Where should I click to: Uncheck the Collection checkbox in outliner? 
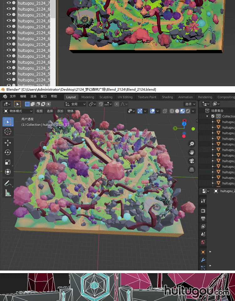(x=213, y=116)
